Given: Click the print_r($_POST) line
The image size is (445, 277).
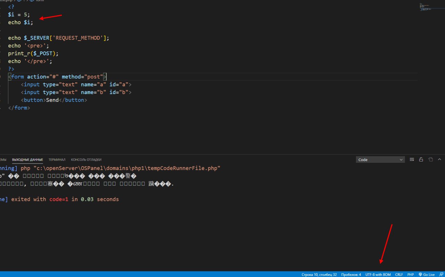Looking at the screenshot, I should coord(33,53).
